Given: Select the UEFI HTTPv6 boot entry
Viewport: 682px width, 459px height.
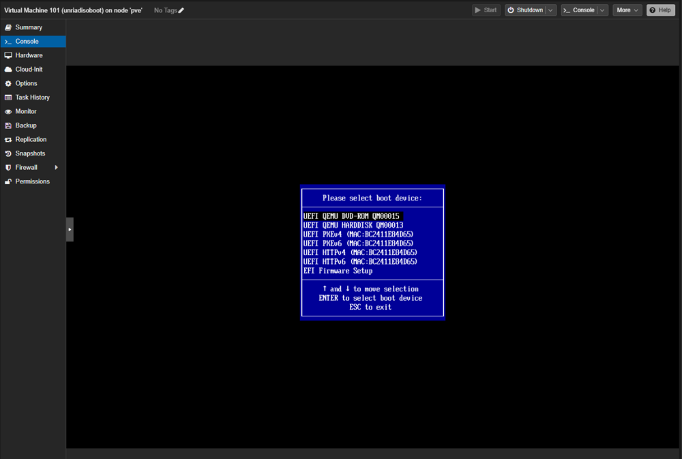Looking at the screenshot, I should [360, 261].
